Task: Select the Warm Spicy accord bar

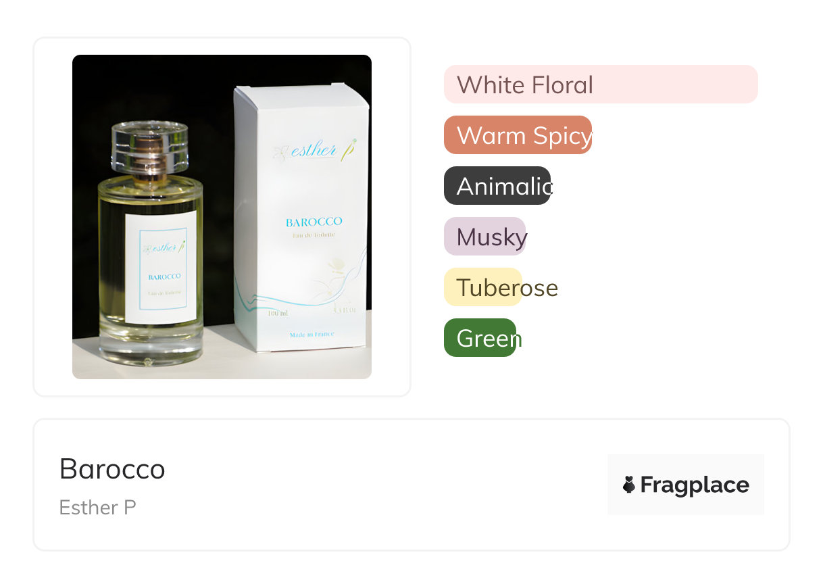Action: coord(518,135)
